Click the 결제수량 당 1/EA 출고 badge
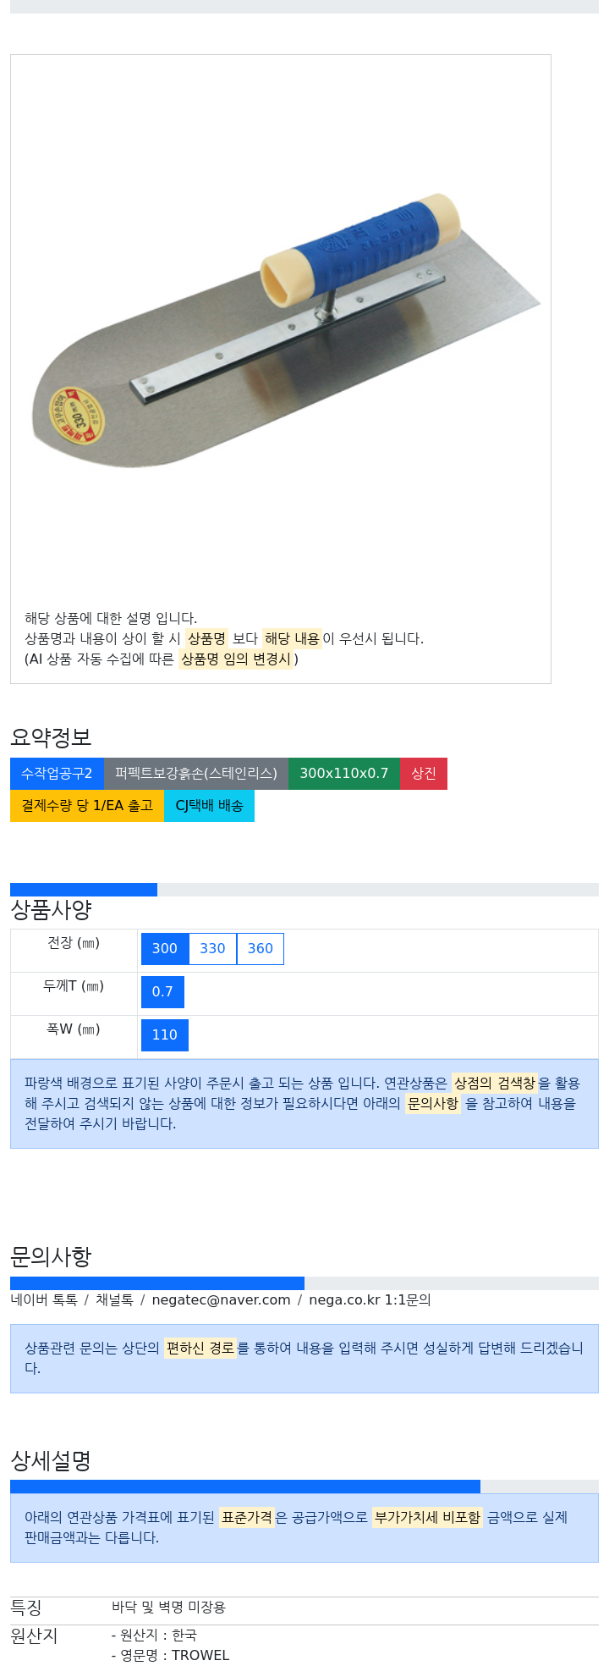Viewport: 609px width, 1666px height. (x=87, y=806)
